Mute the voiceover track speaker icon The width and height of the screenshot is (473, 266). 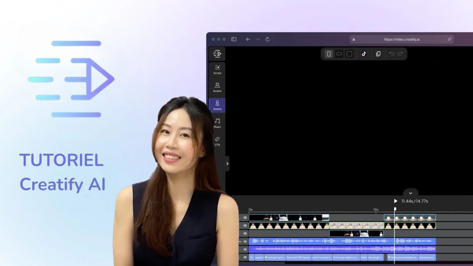[x=245, y=242]
